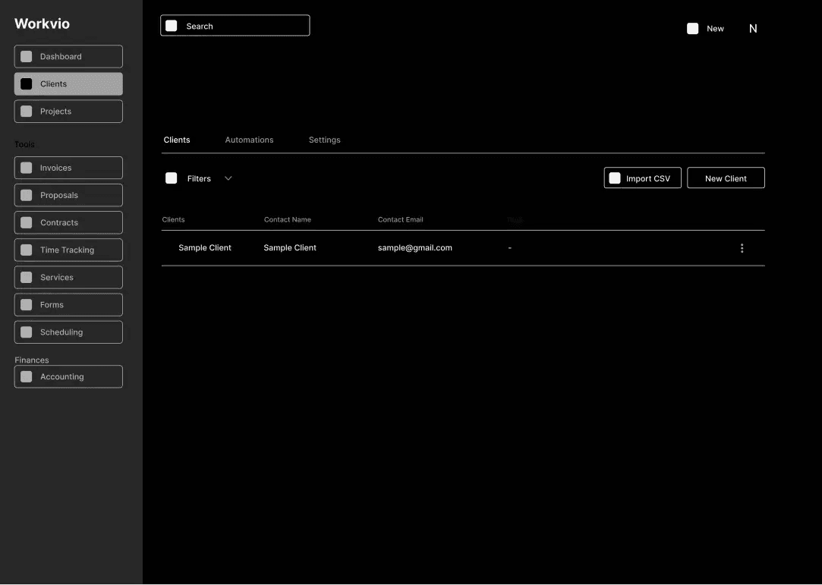Screen dimensions: 822x585
Task: Switch to the Settings tab
Action: 324,140
